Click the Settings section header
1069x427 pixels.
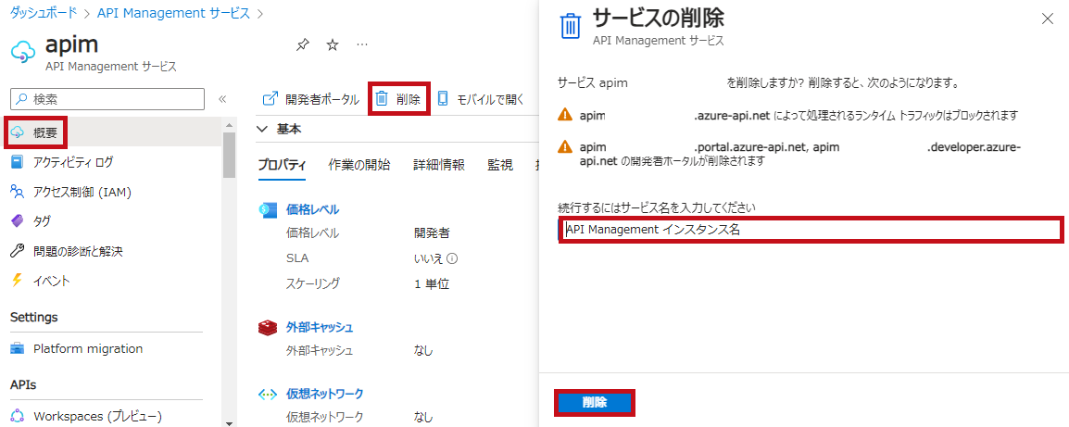click(34, 317)
